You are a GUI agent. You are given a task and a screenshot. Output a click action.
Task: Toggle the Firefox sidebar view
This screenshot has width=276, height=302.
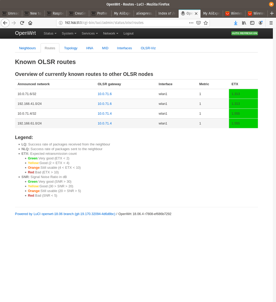tap(252, 23)
